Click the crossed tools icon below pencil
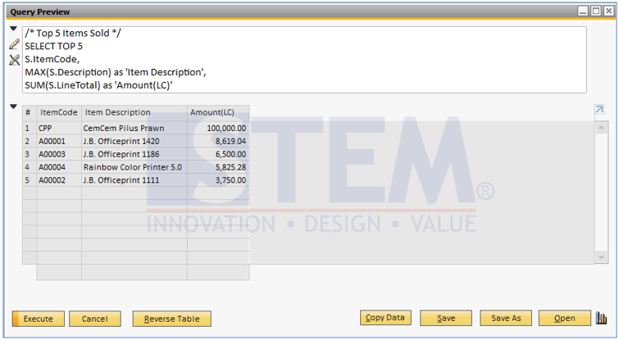This screenshot has height=340, width=619. [14, 60]
